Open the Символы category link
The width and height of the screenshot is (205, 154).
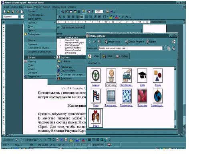(96, 85)
